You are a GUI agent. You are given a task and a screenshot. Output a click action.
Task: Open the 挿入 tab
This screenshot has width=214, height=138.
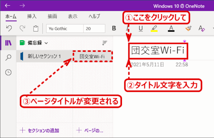32,16
